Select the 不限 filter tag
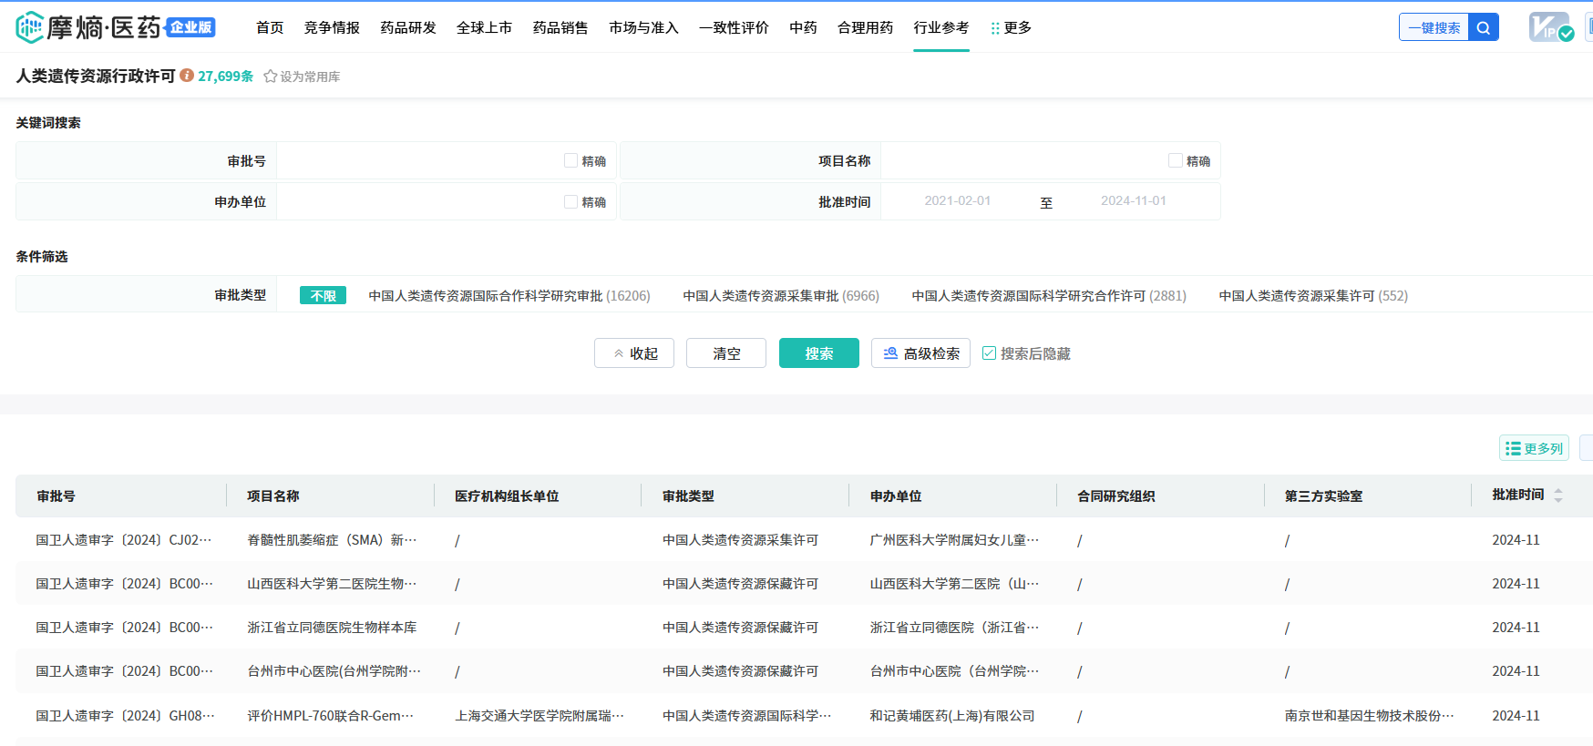This screenshot has width=1593, height=746. (323, 296)
